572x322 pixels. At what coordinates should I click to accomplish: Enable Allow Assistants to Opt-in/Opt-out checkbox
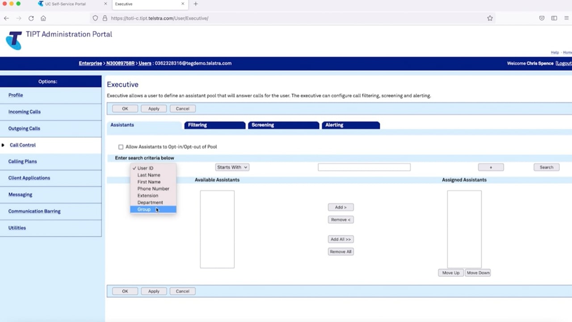tap(121, 147)
